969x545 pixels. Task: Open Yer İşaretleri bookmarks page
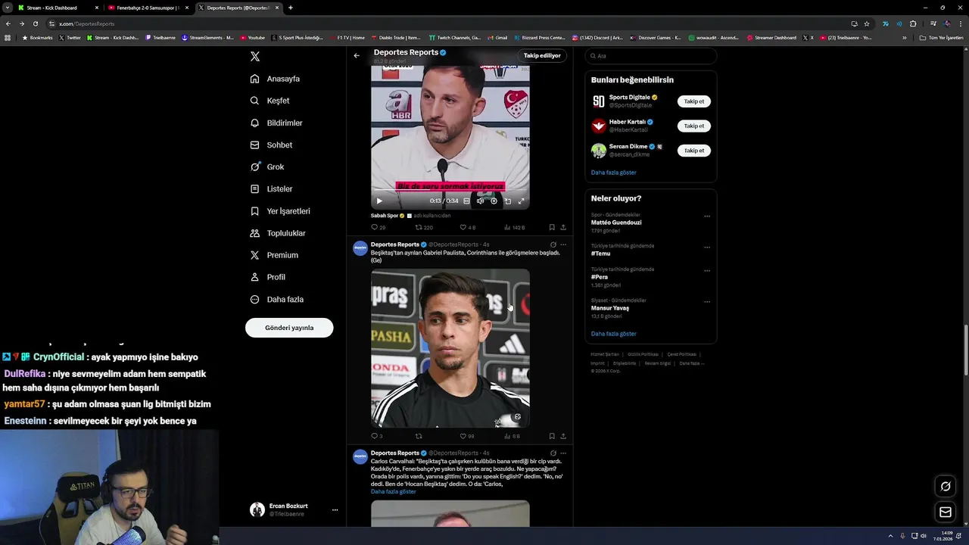pyautogui.click(x=280, y=211)
